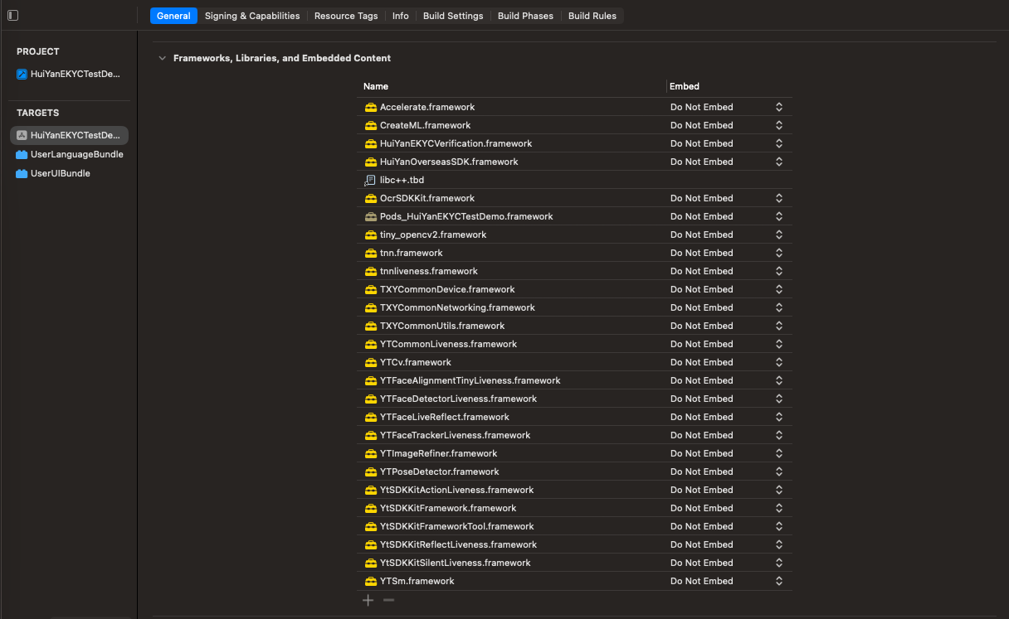Click the HuiYanEKYCVerification.framework icon
Image resolution: width=1009 pixels, height=619 pixels.
coord(371,143)
